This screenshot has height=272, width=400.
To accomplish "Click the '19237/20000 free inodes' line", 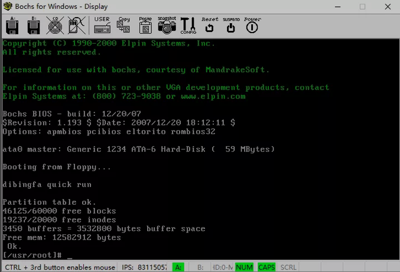I will 60,219.
